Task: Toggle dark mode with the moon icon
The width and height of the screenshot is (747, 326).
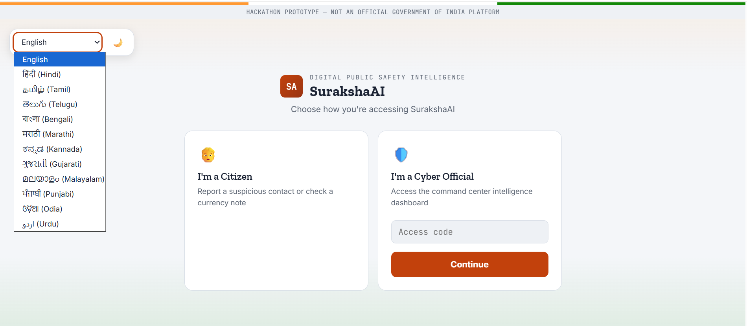Action: click(118, 42)
